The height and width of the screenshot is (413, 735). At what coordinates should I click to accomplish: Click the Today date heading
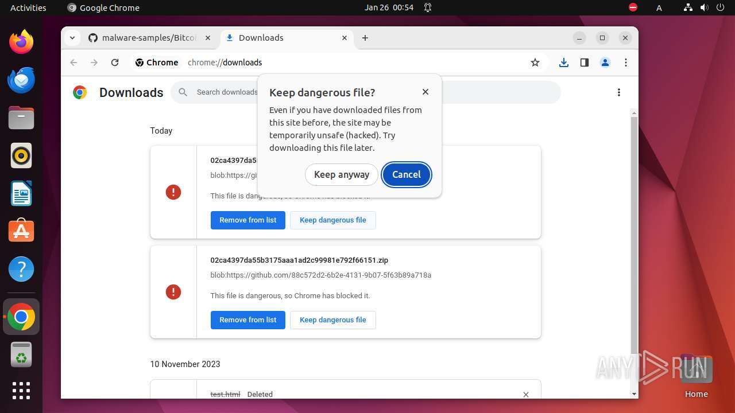click(x=161, y=131)
